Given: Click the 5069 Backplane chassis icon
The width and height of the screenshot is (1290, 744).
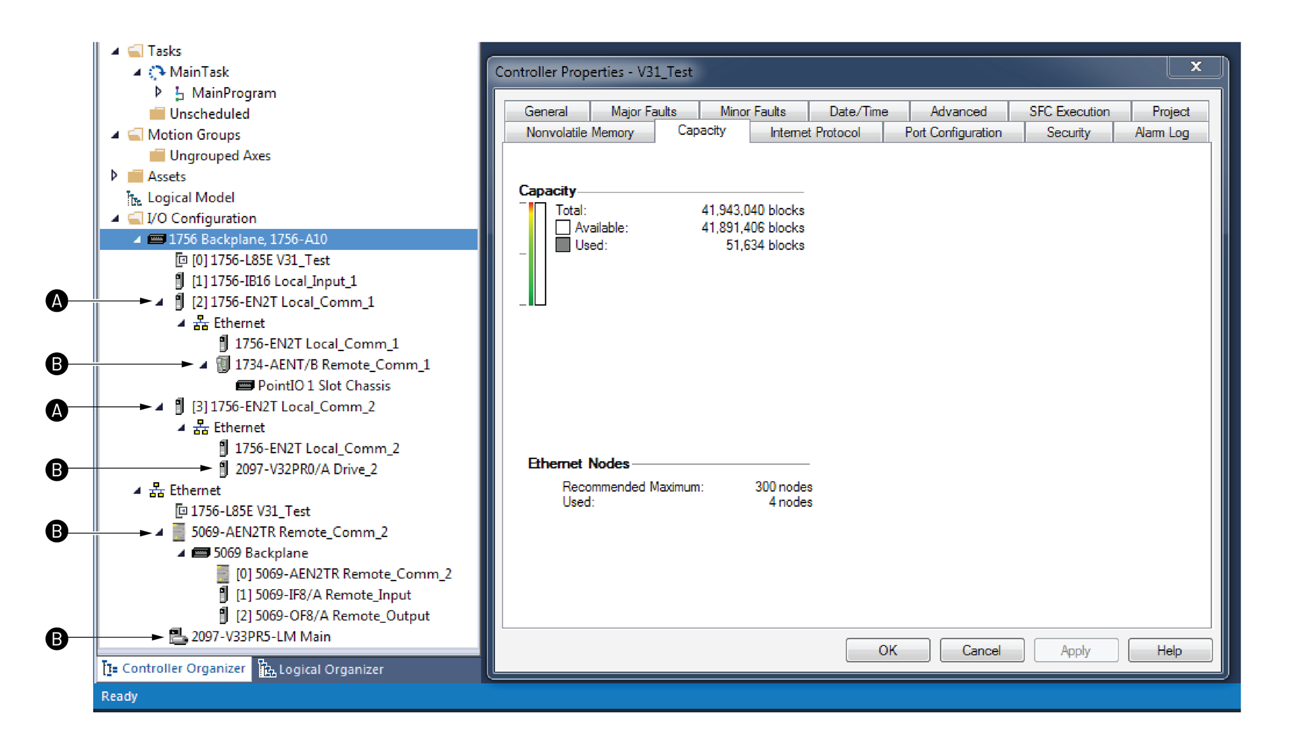Looking at the screenshot, I should [201, 553].
